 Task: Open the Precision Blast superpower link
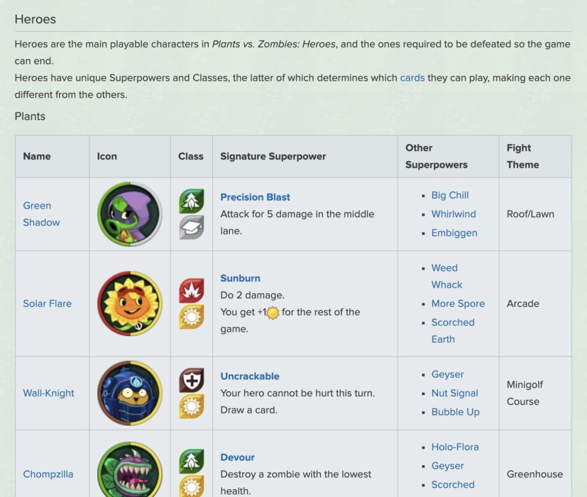pyautogui.click(x=255, y=197)
